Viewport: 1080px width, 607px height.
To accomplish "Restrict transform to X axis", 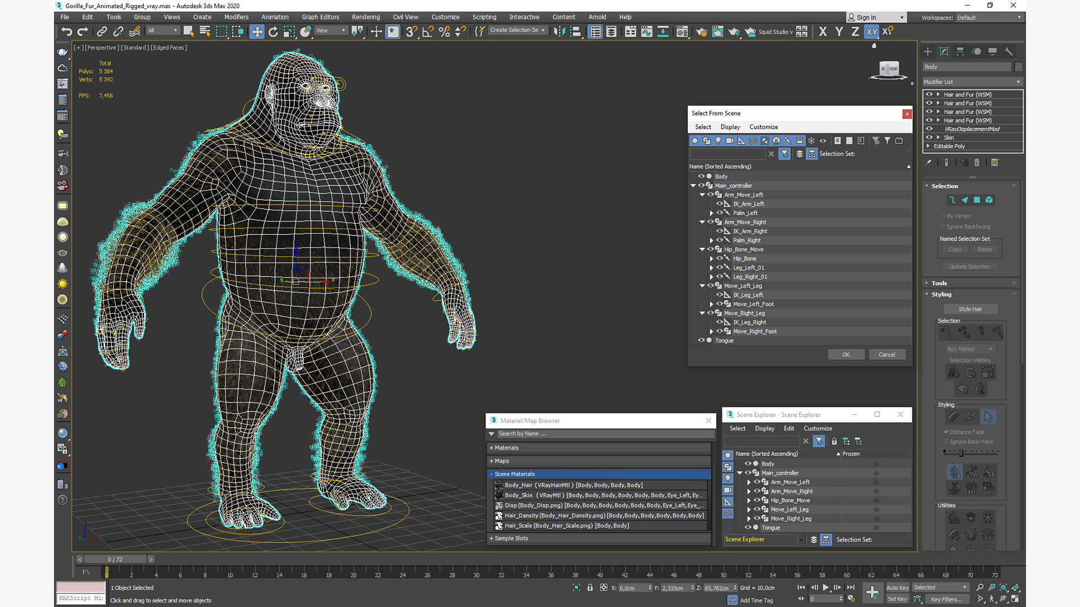I will coord(823,31).
